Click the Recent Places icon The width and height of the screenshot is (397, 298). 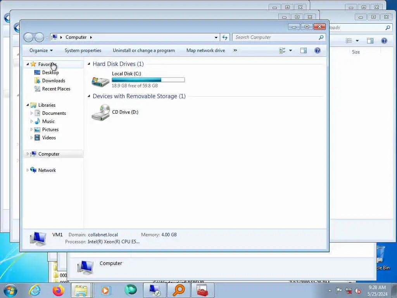[x=37, y=89]
